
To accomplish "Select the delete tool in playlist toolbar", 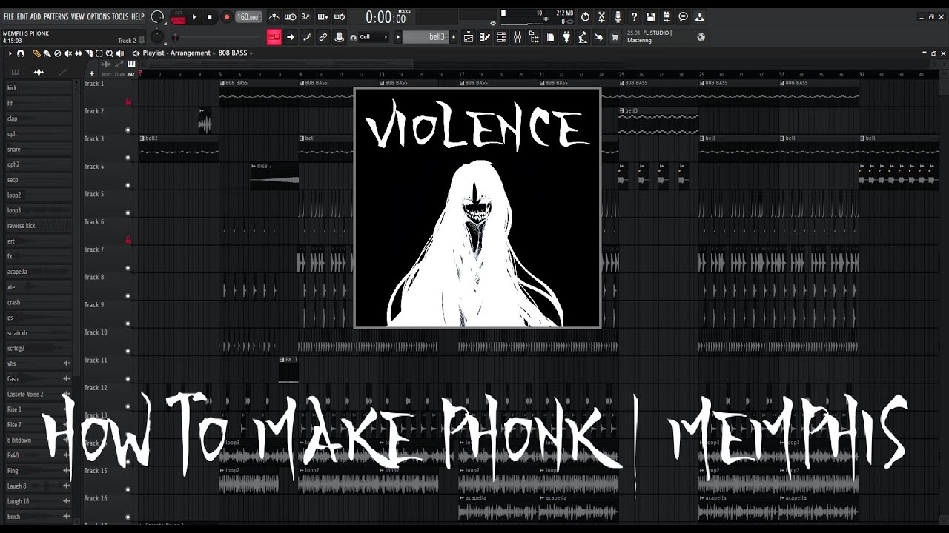I will click(x=57, y=53).
